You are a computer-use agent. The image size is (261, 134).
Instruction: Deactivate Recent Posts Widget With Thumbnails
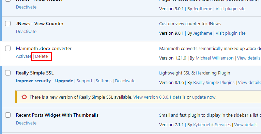tap(26, 123)
